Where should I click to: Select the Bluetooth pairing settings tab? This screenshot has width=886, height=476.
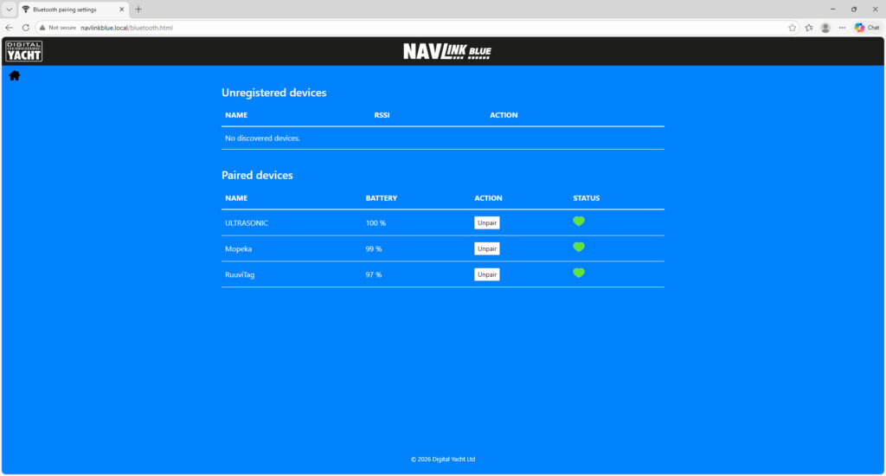point(69,10)
